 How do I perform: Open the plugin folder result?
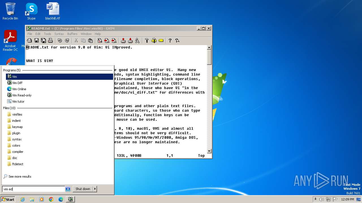[x=59, y=133]
